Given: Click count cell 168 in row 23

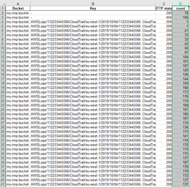Looking at the screenshot, I should [x=180, y=105].
